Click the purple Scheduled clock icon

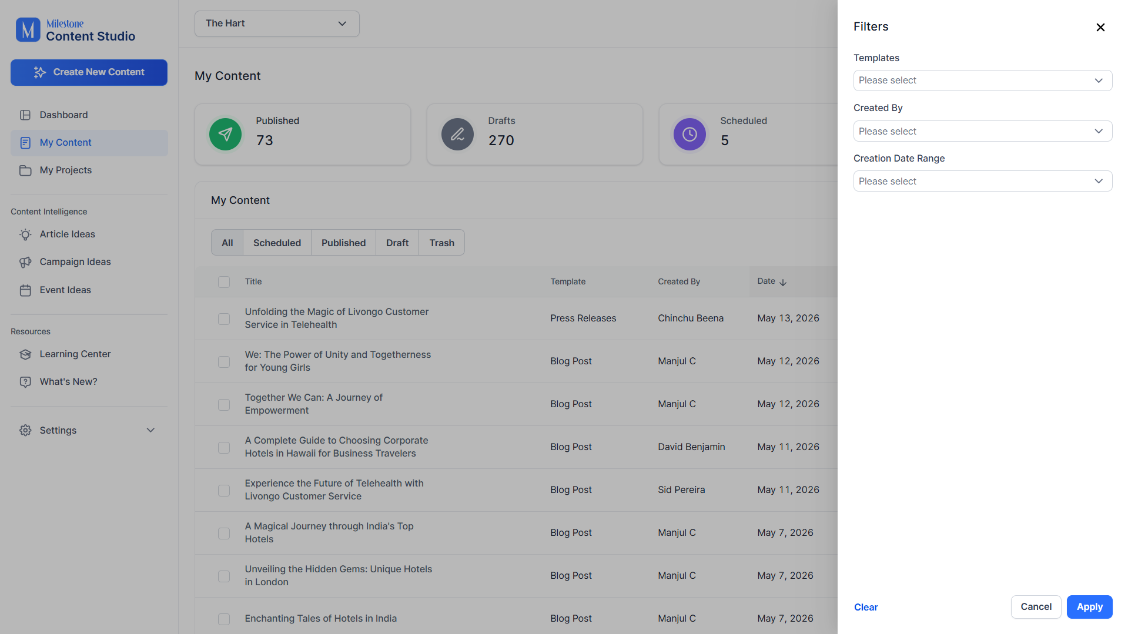[x=689, y=135]
